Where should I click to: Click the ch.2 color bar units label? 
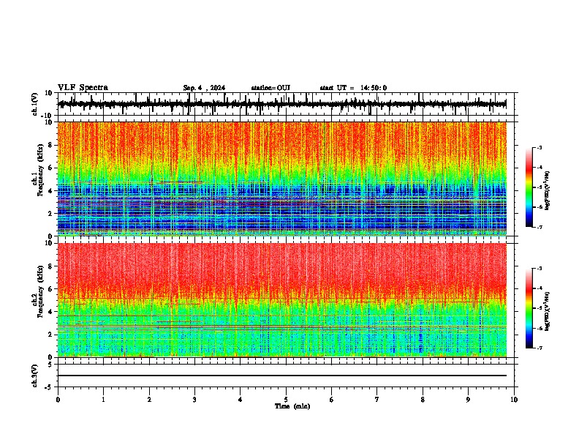tap(548, 311)
